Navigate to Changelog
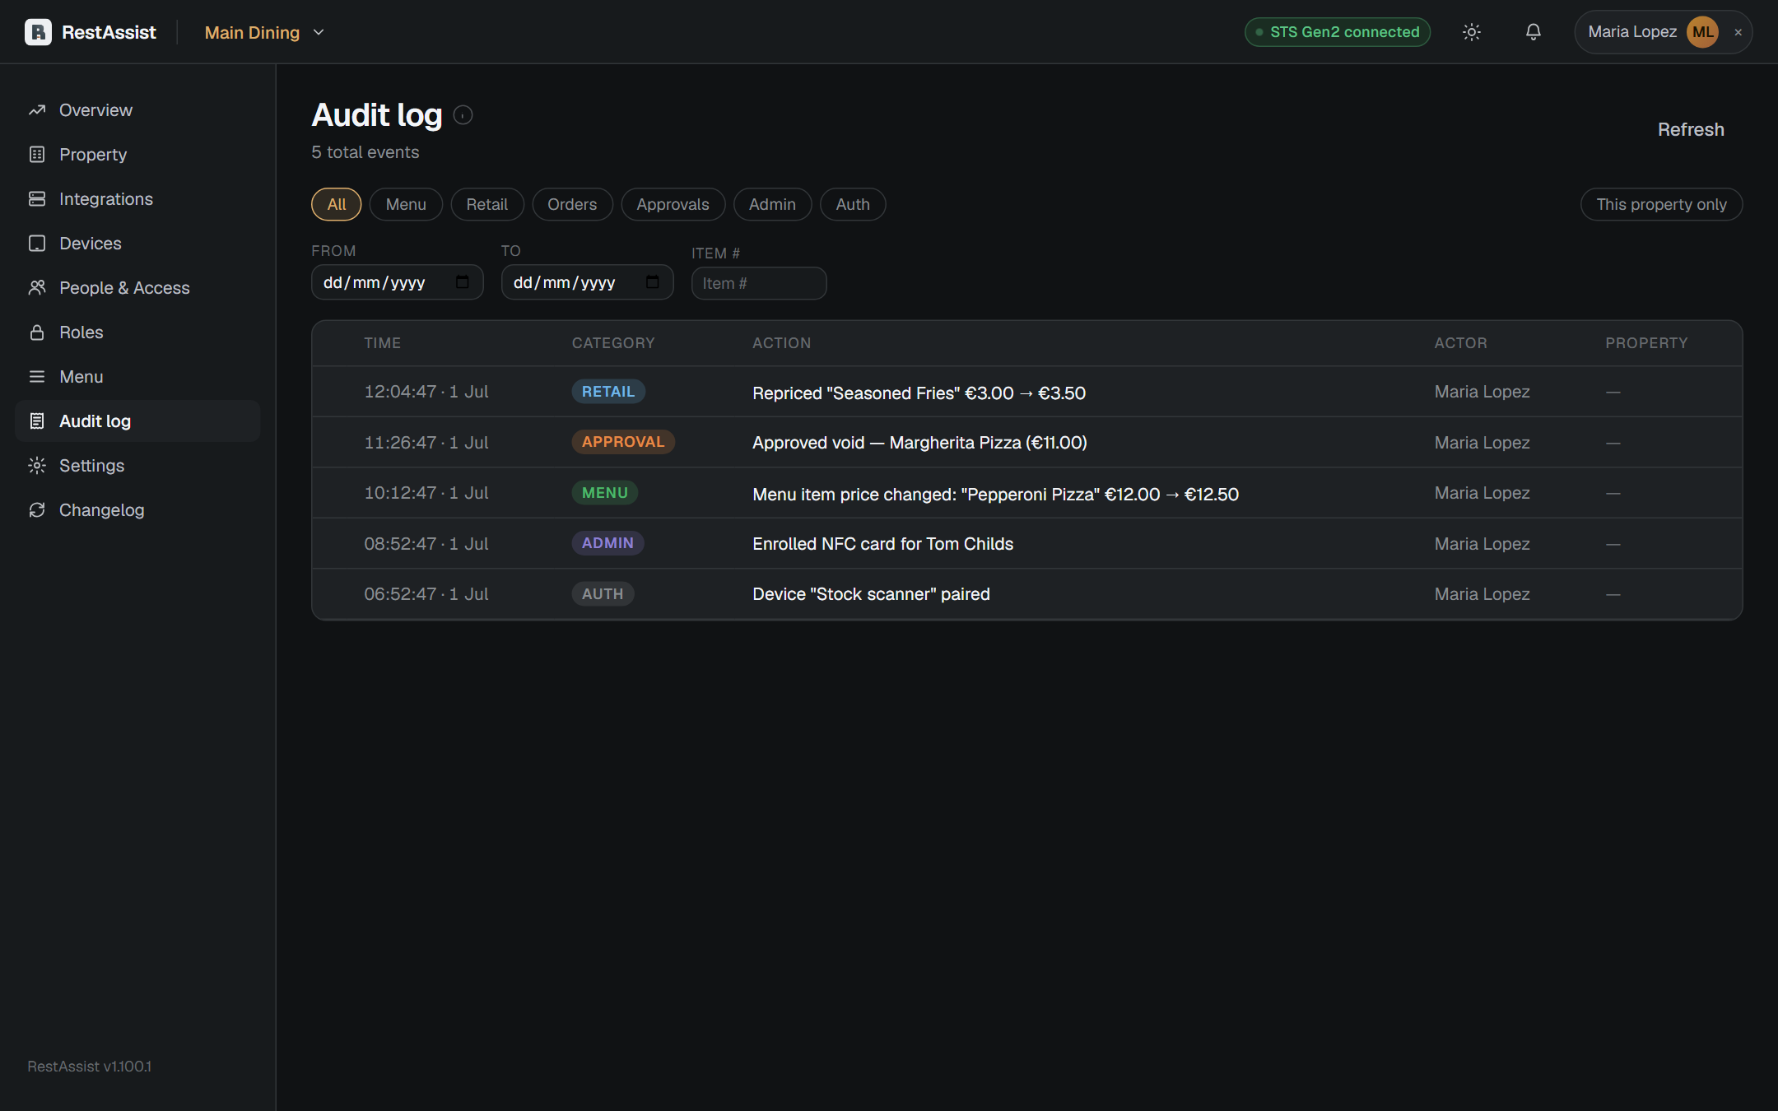The width and height of the screenshot is (1778, 1111). pos(137,510)
